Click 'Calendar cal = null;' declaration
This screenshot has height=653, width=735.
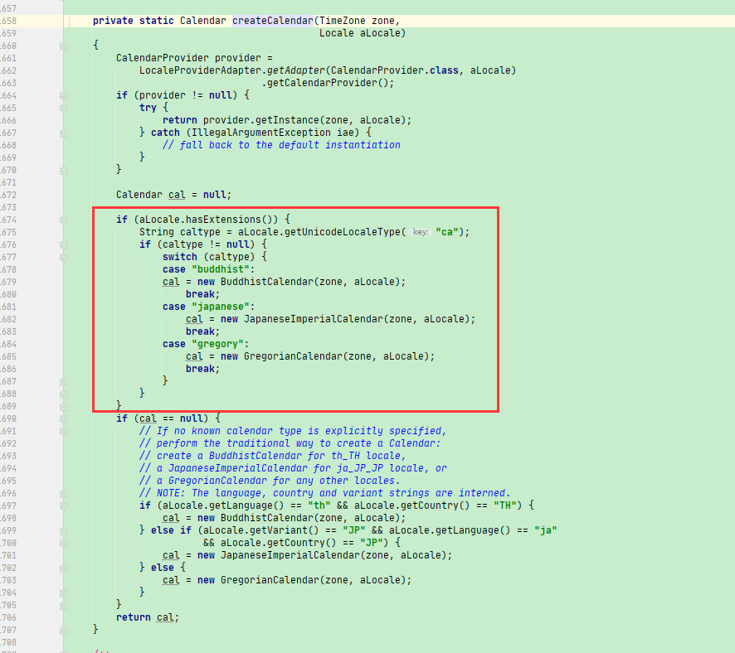(174, 195)
